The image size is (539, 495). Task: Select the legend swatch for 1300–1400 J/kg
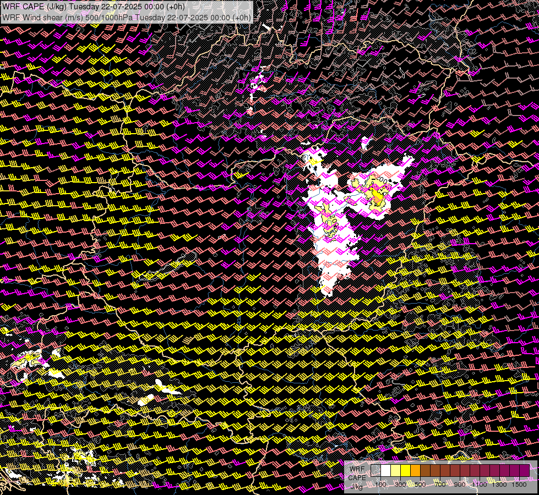click(x=505, y=470)
